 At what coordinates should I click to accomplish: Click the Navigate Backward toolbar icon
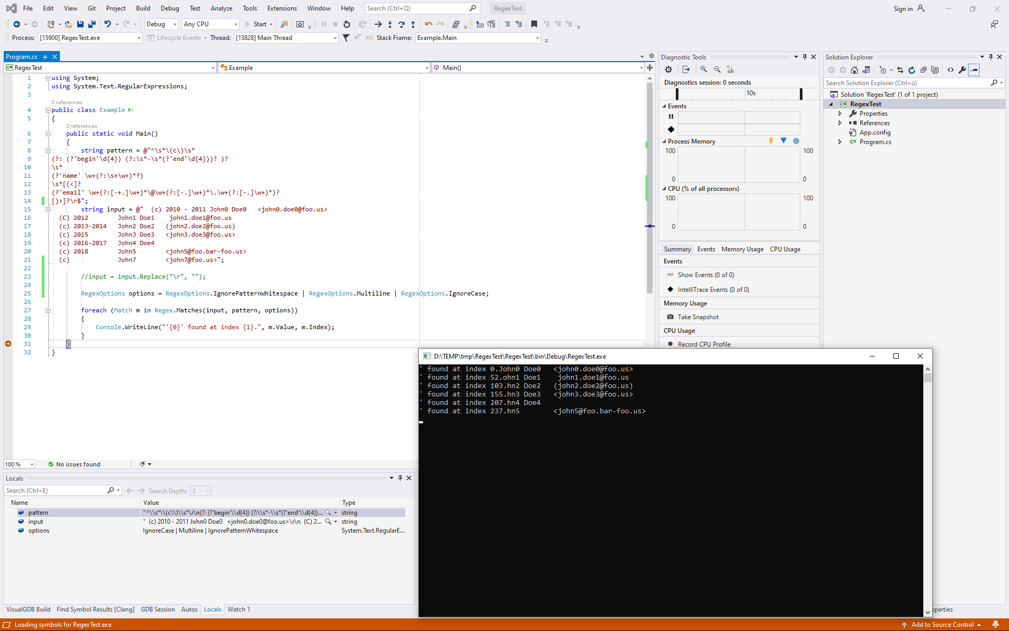pos(17,24)
